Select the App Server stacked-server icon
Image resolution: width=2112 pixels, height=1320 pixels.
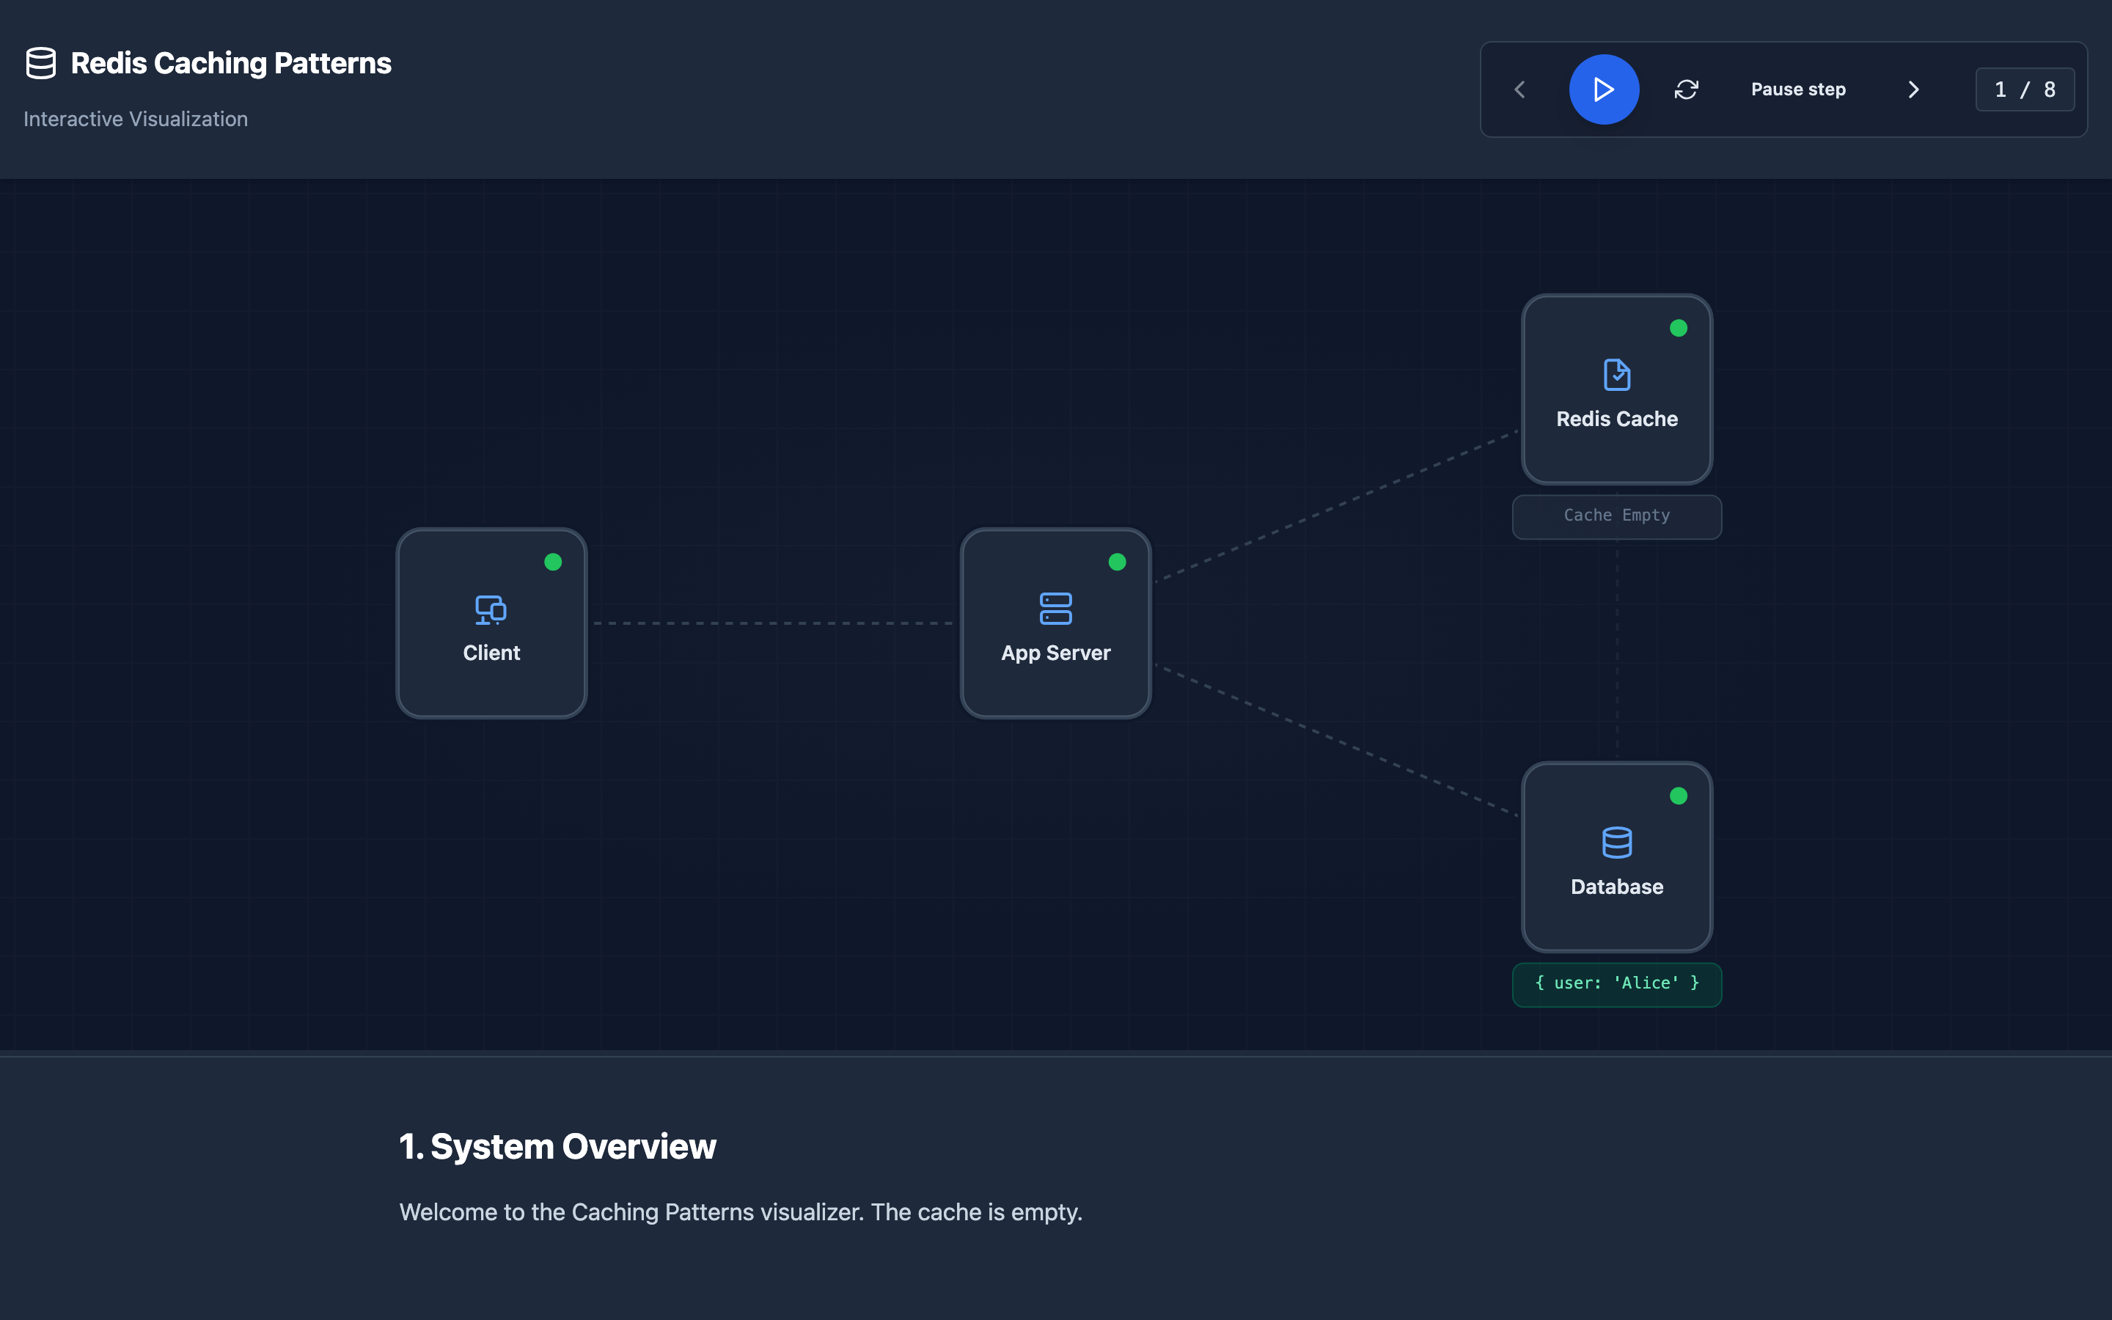pos(1055,609)
